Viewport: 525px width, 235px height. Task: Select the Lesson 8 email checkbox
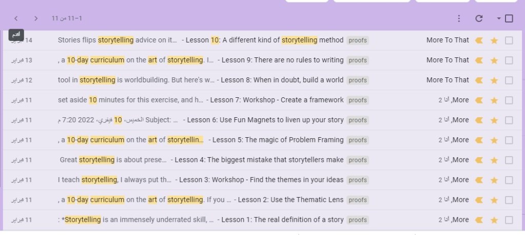[x=509, y=80]
